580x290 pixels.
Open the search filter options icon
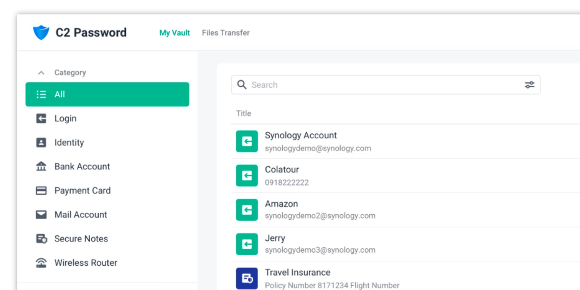click(x=529, y=85)
